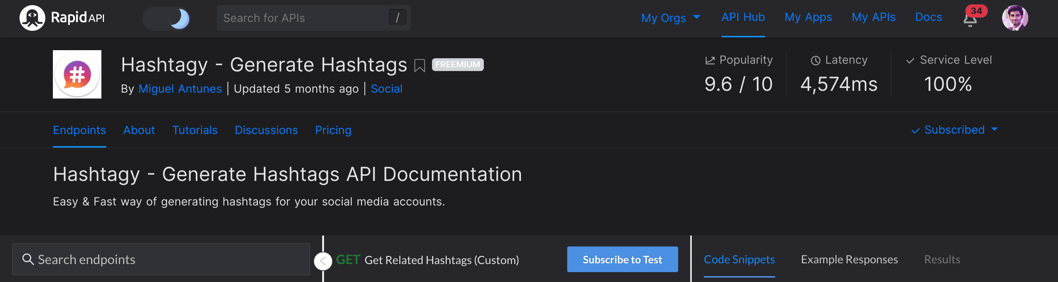1058x282 pixels.
Task: Open the Tutorials tab
Action: pos(195,130)
